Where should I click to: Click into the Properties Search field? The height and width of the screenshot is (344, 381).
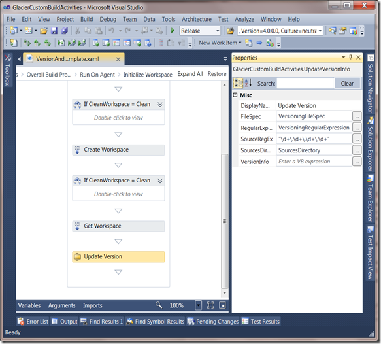305,84
